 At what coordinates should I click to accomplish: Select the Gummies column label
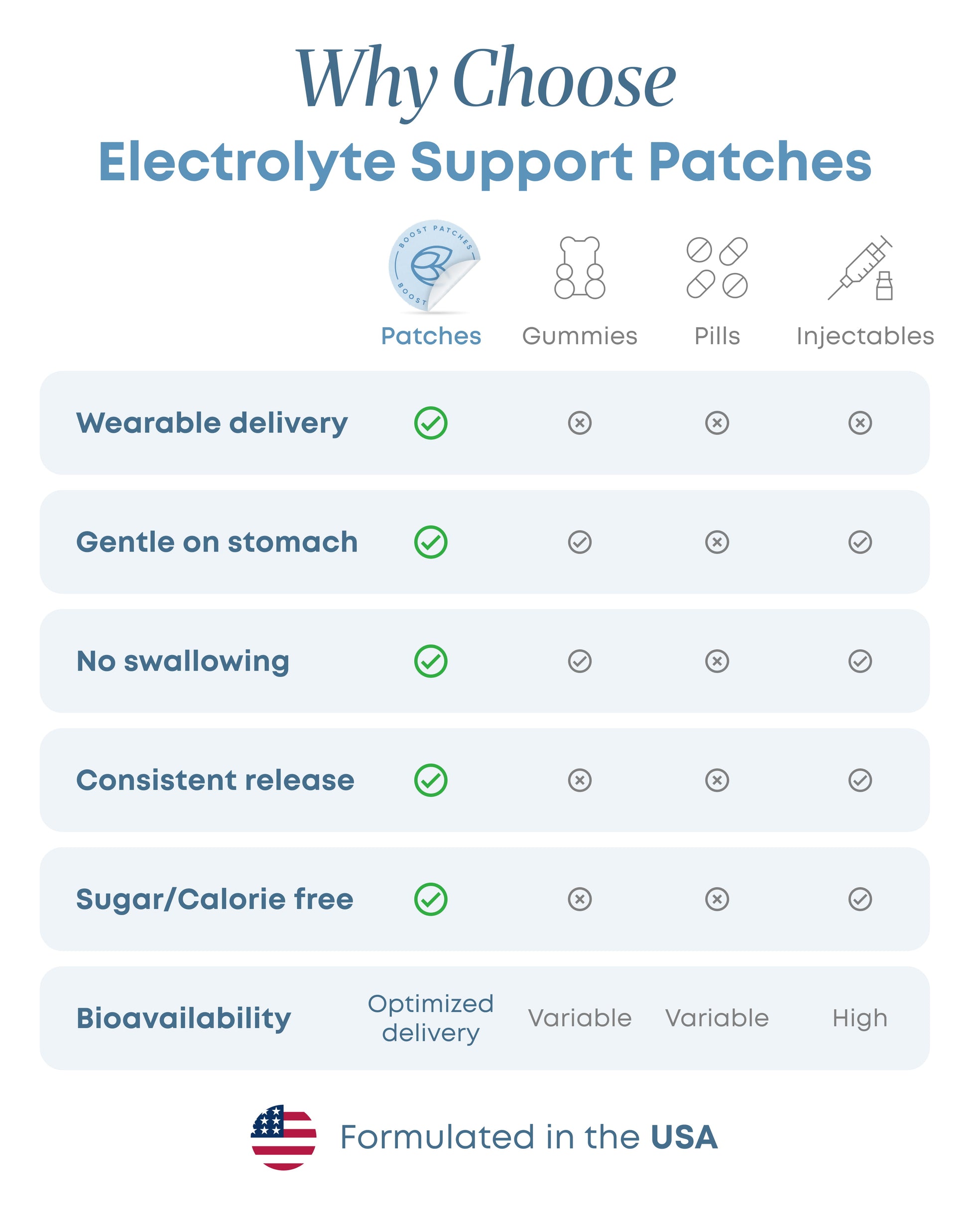[x=580, y=336]
